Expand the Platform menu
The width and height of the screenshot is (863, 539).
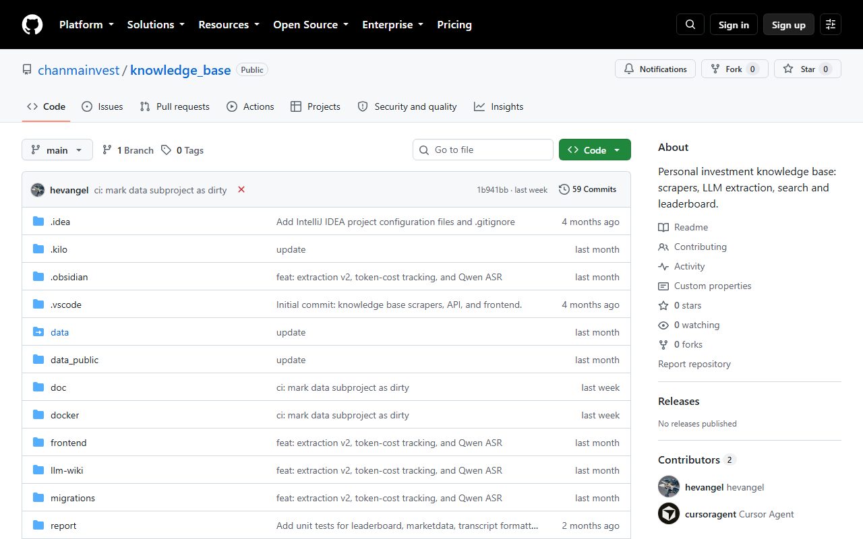pyautogui.click(x=86, y=24)
